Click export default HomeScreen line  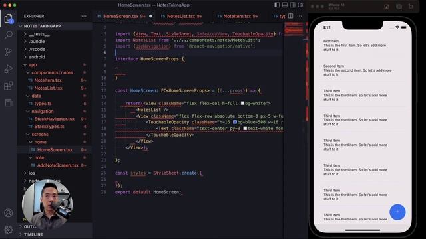(148, 192)
